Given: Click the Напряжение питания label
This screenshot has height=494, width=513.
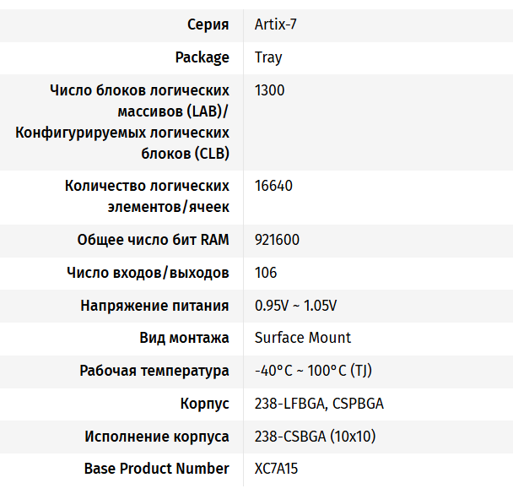Looking at the screenshot, I should pyautogui.click(x=154, y=306).
